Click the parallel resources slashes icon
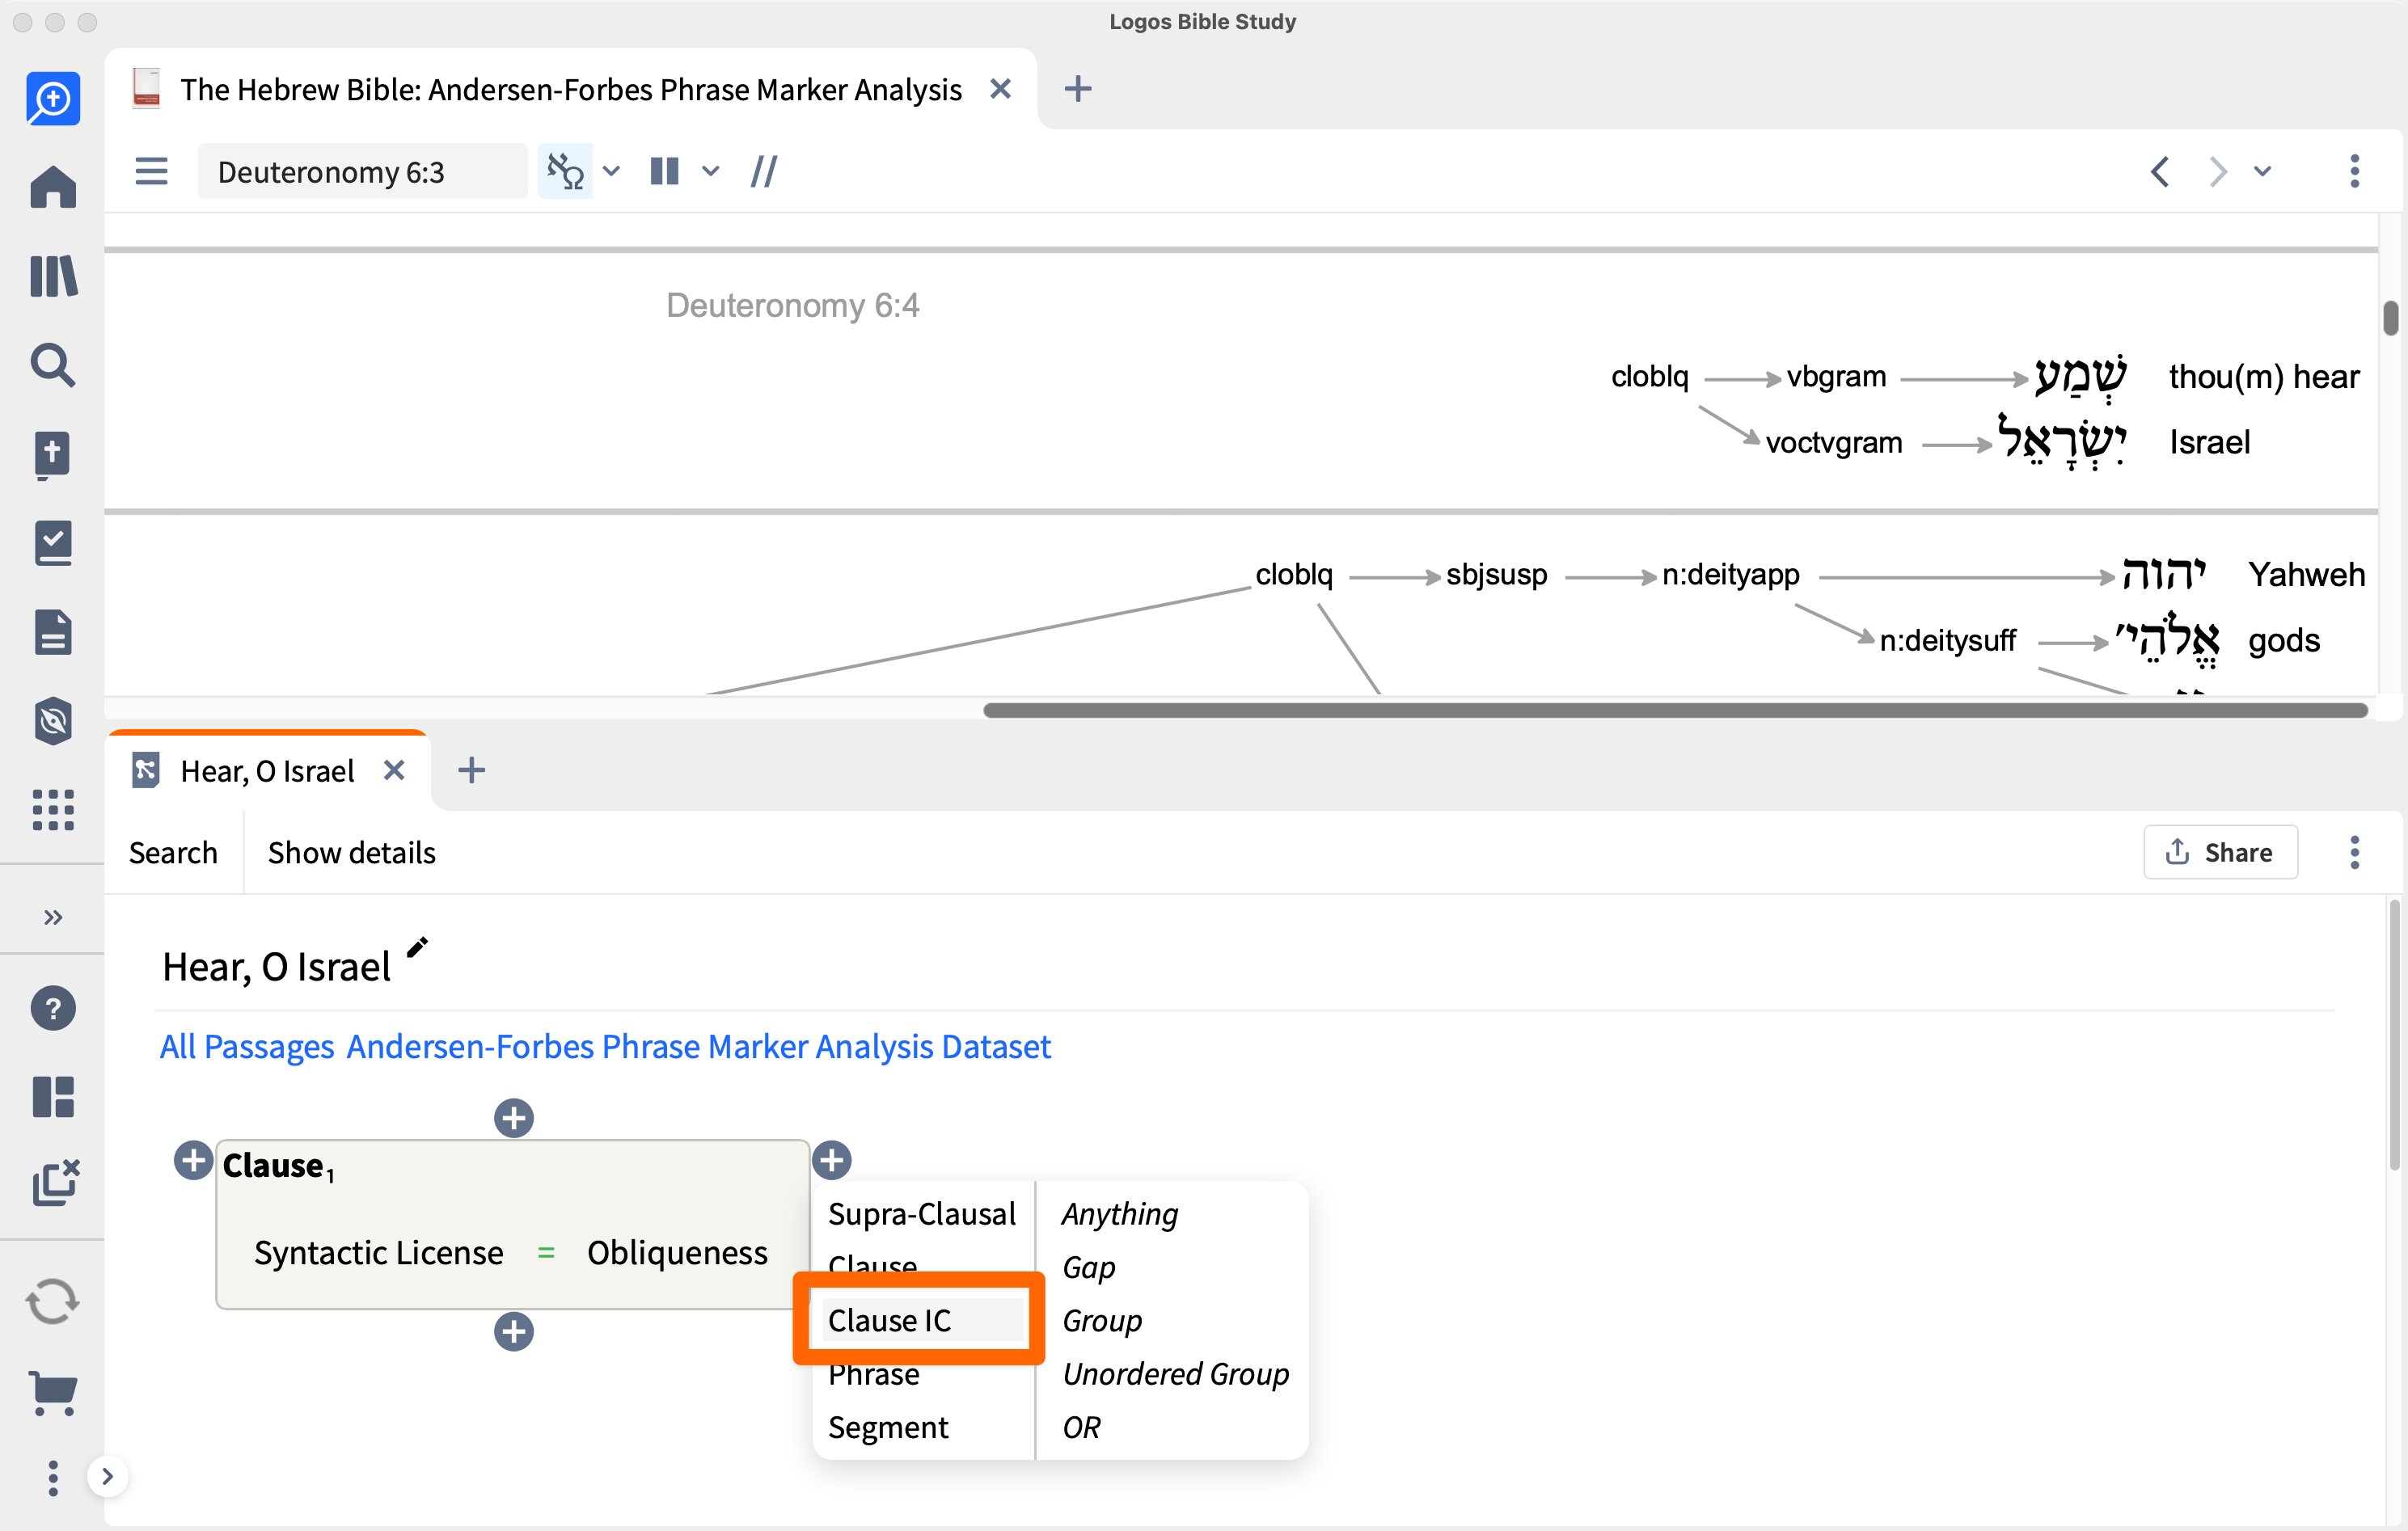2408x1531 pixels. [x=764, y=171]
